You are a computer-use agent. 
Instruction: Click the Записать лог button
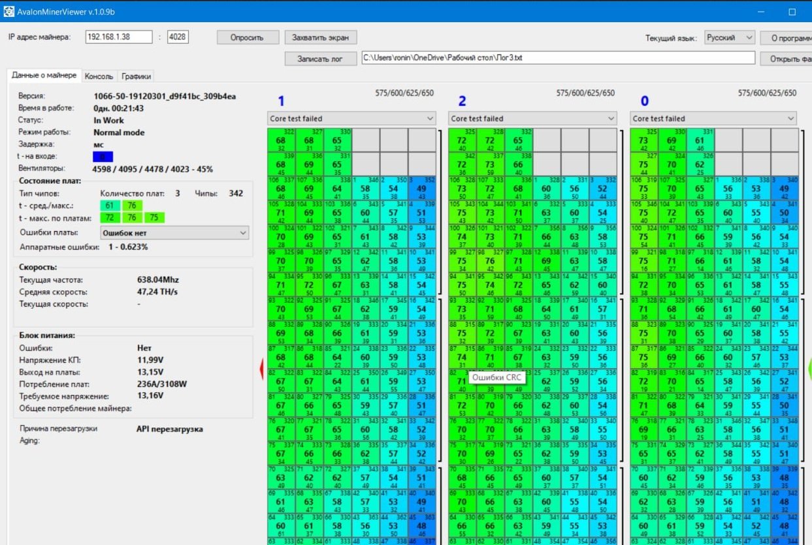point(321,58)
